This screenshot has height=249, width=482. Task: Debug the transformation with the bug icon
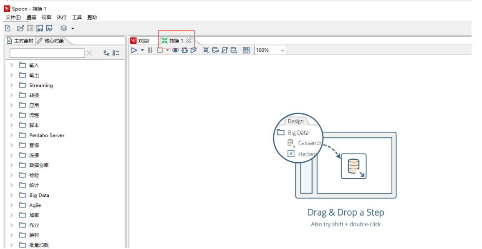click(x=184, y=50)
